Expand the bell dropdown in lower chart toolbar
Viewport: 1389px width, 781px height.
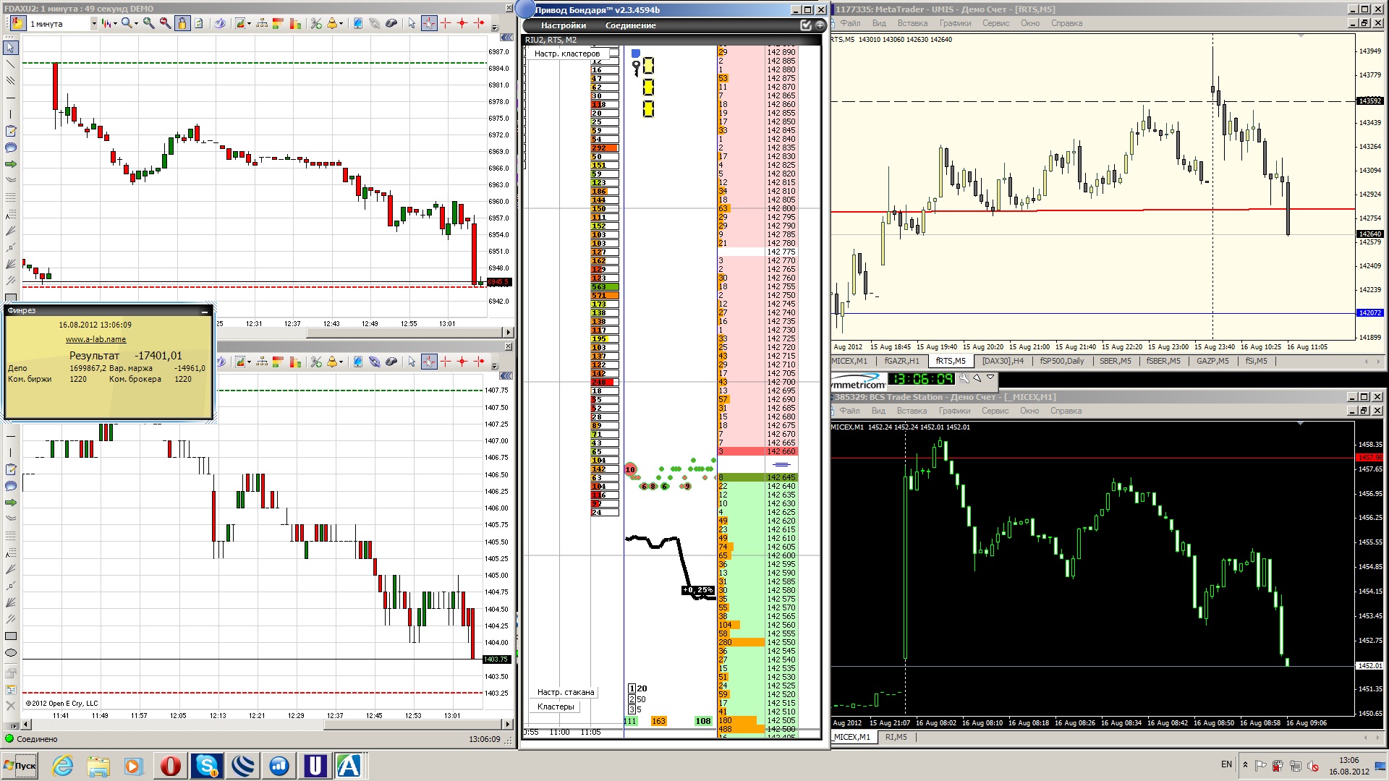pyautogui.click(x=341, y=362)
